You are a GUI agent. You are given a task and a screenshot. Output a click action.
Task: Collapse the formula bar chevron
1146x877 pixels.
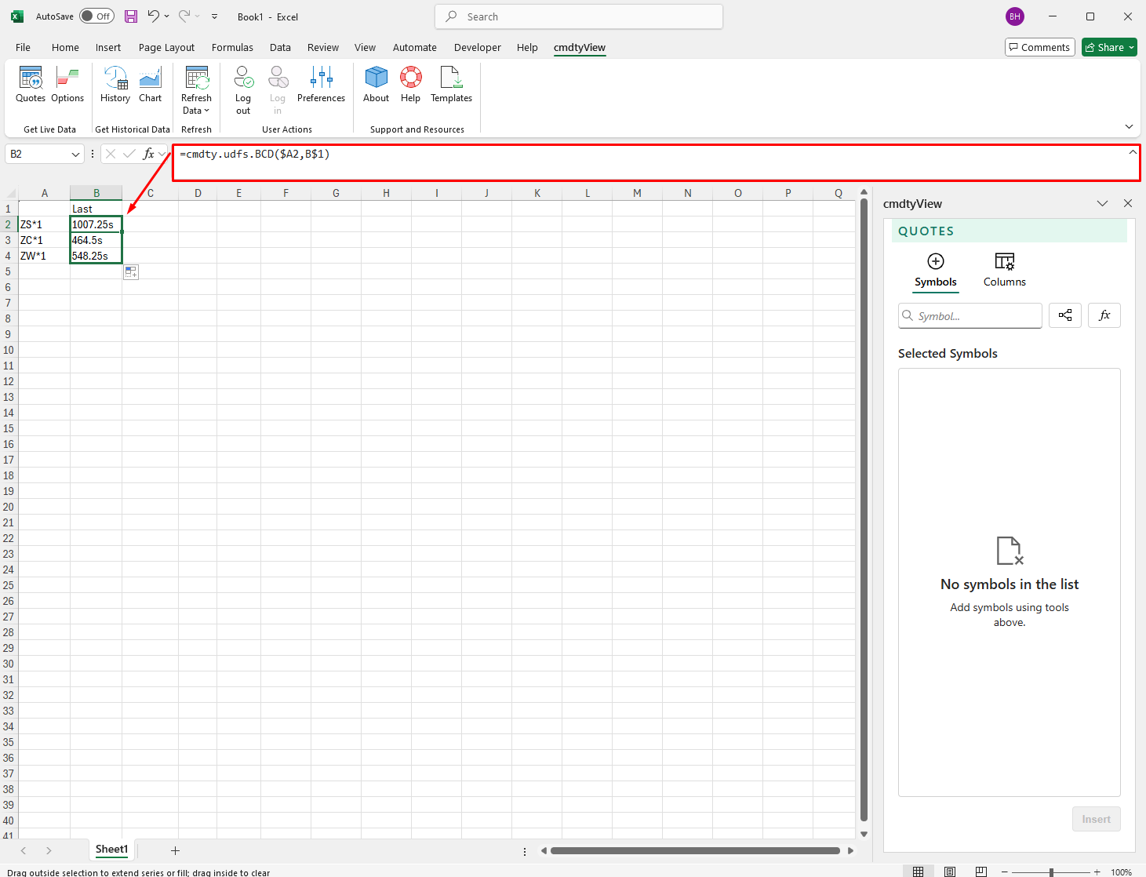point(1132,152)
